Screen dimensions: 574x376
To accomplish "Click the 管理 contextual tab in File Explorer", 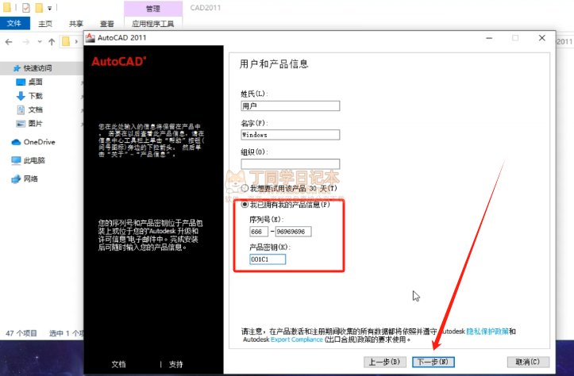I will [153, 9].
